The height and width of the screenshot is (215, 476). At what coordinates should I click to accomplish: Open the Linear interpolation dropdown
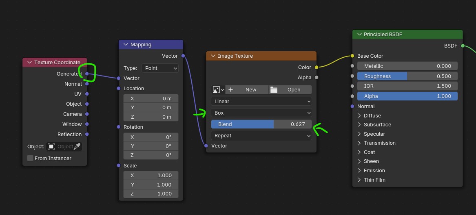coord(261,101)
